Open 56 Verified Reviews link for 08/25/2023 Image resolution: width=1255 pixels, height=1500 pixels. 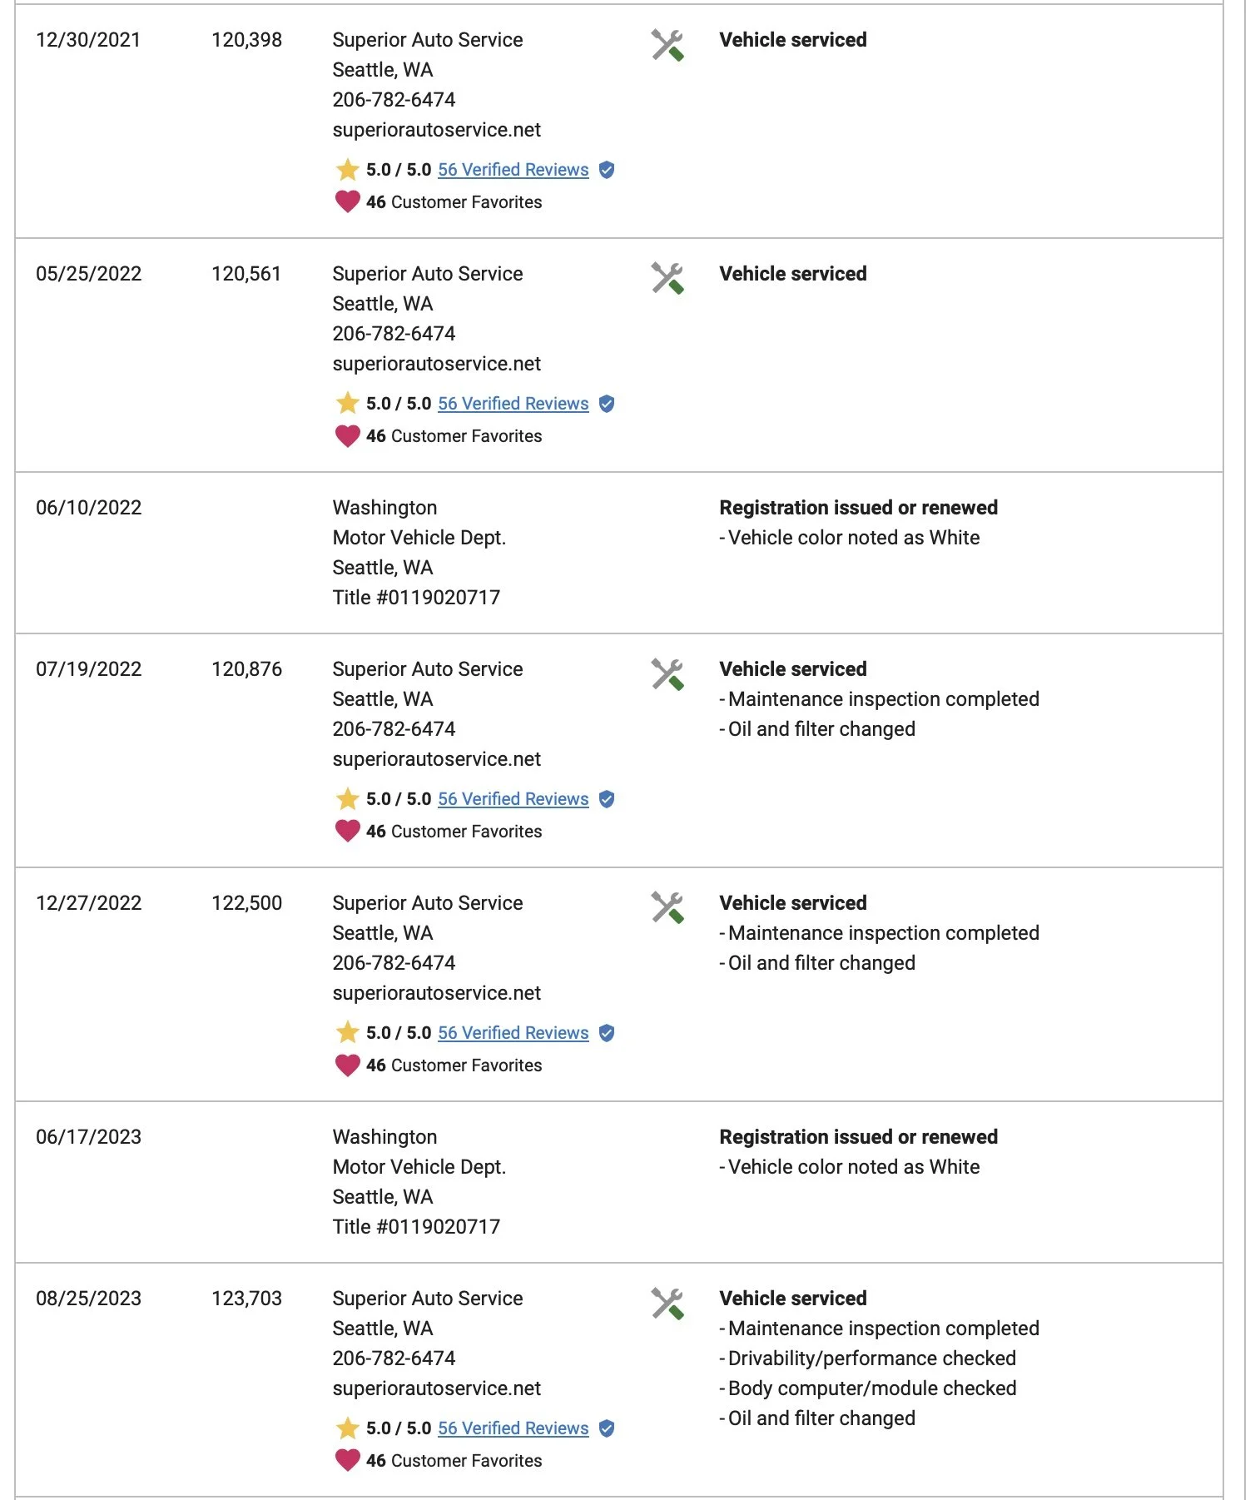point(513,1428)
